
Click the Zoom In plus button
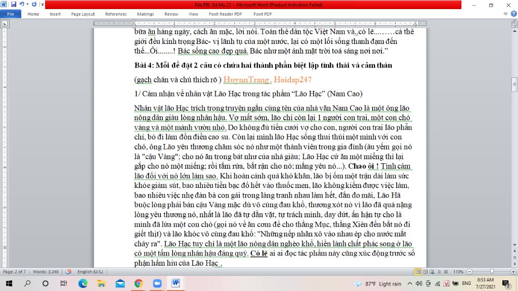(513, 272)
